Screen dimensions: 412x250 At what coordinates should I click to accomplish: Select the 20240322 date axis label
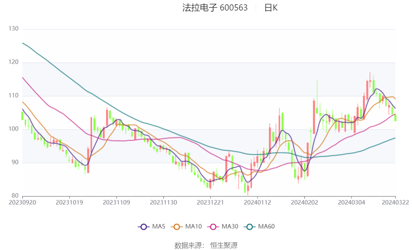[395, 202]
